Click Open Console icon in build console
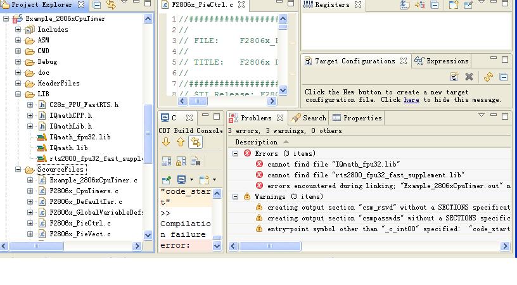The height and width of the screenshot is (285, 517). 204,180
